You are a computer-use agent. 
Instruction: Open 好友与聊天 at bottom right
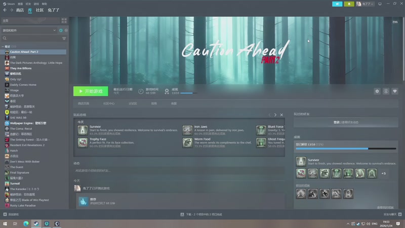(392, 214)
